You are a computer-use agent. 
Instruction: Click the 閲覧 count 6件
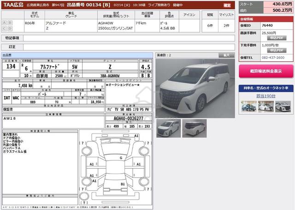[210, 26]
